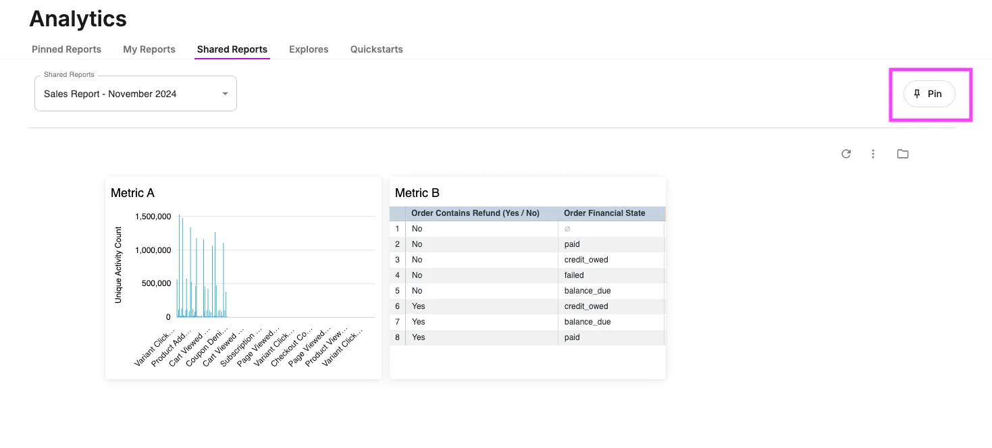Image resolution: width=992 pixels, height=448 pixels.
Task: Select the 'failed' cell in row 4
Action: [x=611, y=275]
